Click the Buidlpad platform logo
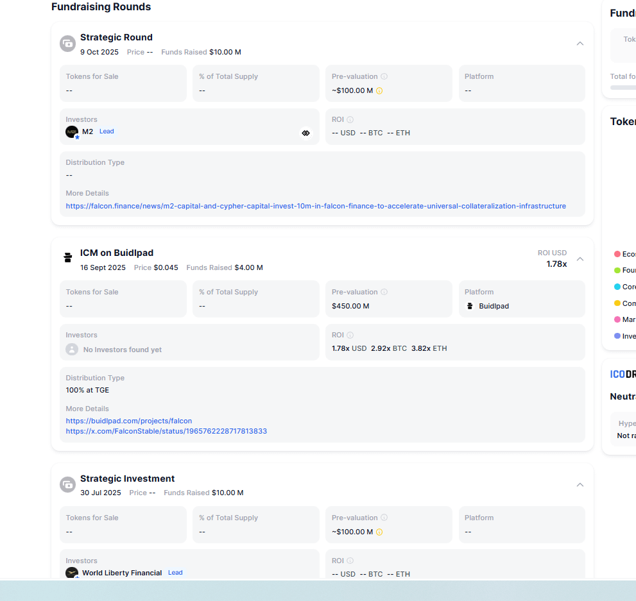The width and height of the screenshot is (636, 601). click(x=470, y=306)
